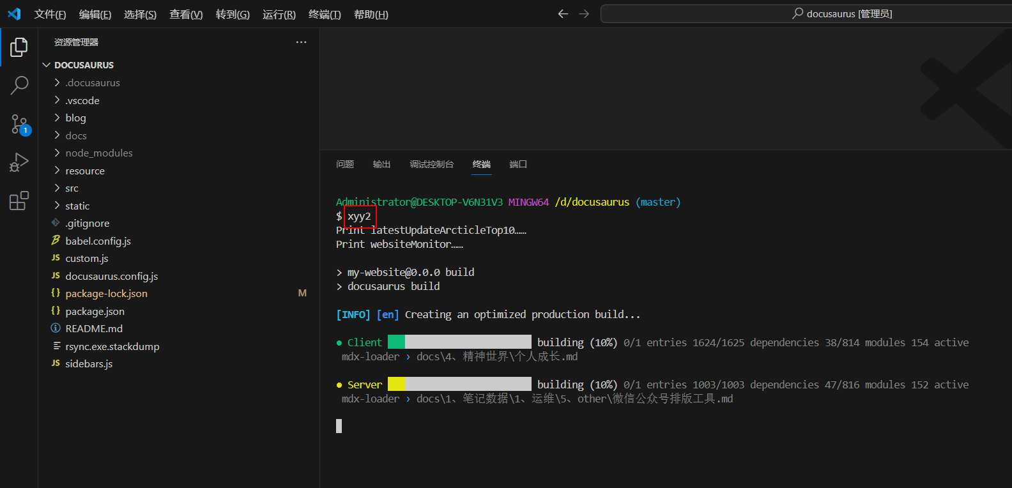This screenshot has height=488, width=1012.
Task: Expand the .docusaurus folder
Action: click(57, 82)
